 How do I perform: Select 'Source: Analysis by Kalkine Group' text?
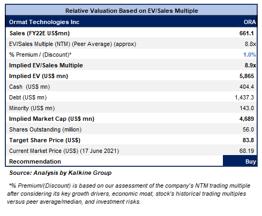click(x=61, y=173)
